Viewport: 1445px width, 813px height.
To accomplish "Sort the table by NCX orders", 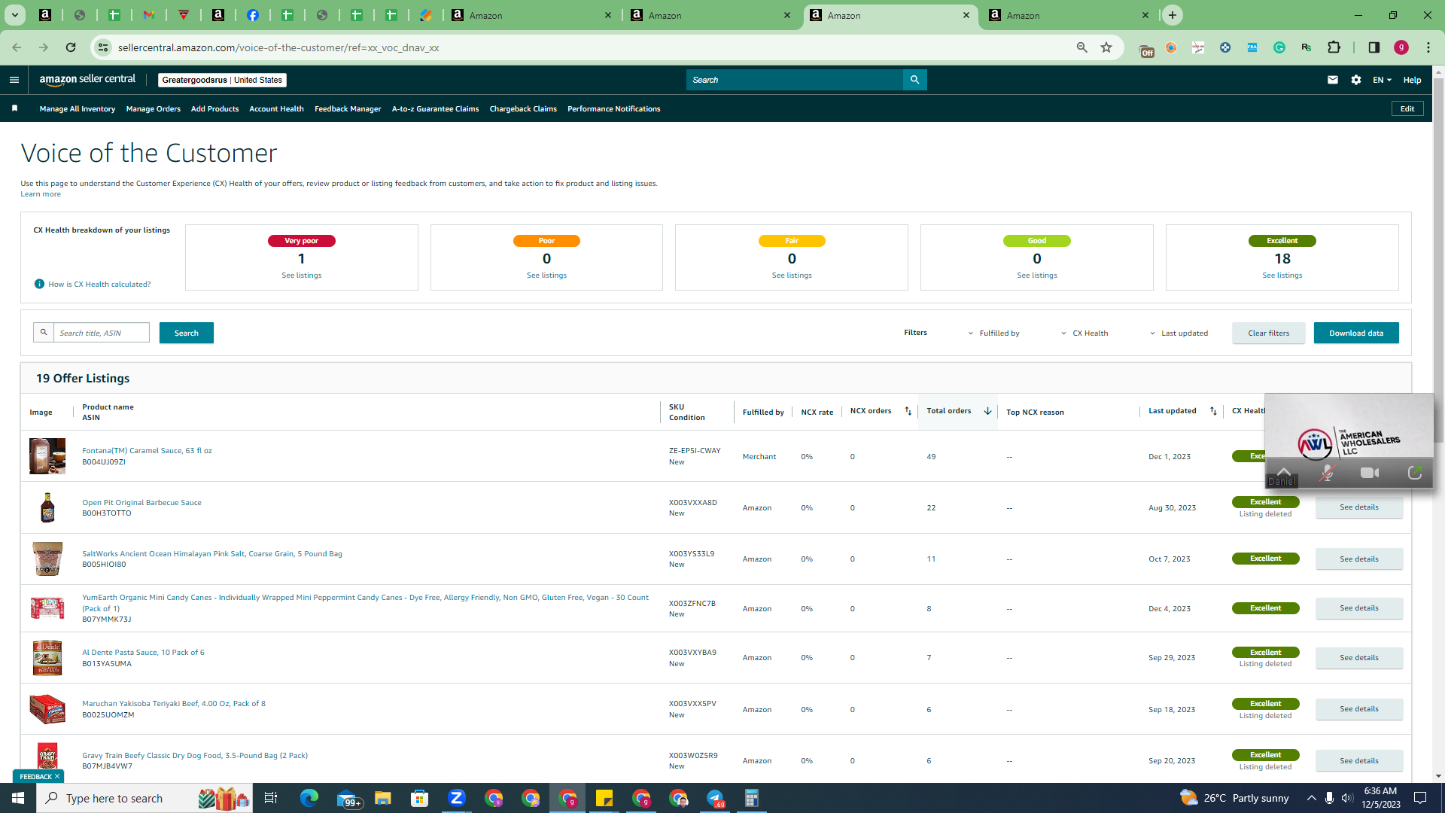I will (x=908, y=411).
